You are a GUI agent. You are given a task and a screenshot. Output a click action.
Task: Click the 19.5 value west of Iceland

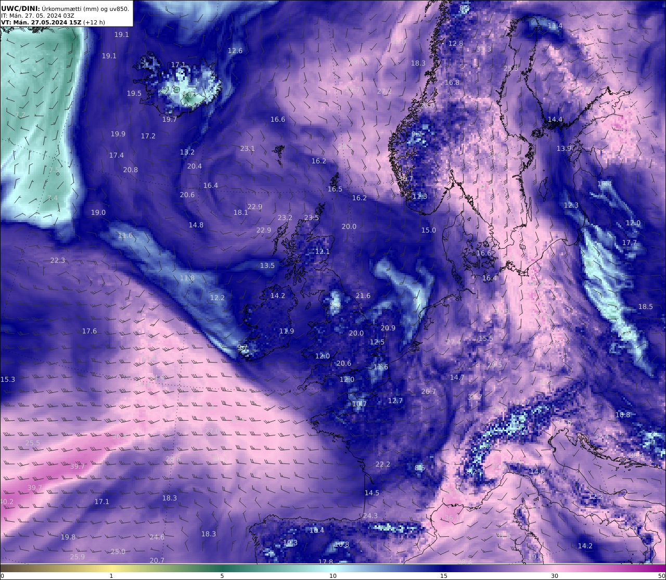click(x=134, y=93)
